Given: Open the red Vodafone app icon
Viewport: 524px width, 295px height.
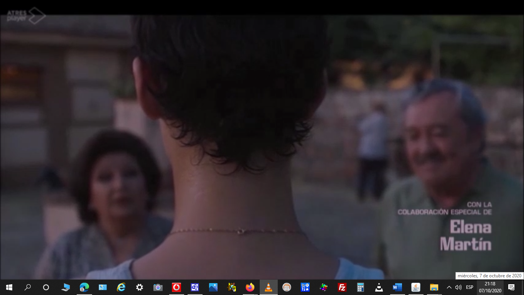Looking at the screenshot, I should point(176,287).
